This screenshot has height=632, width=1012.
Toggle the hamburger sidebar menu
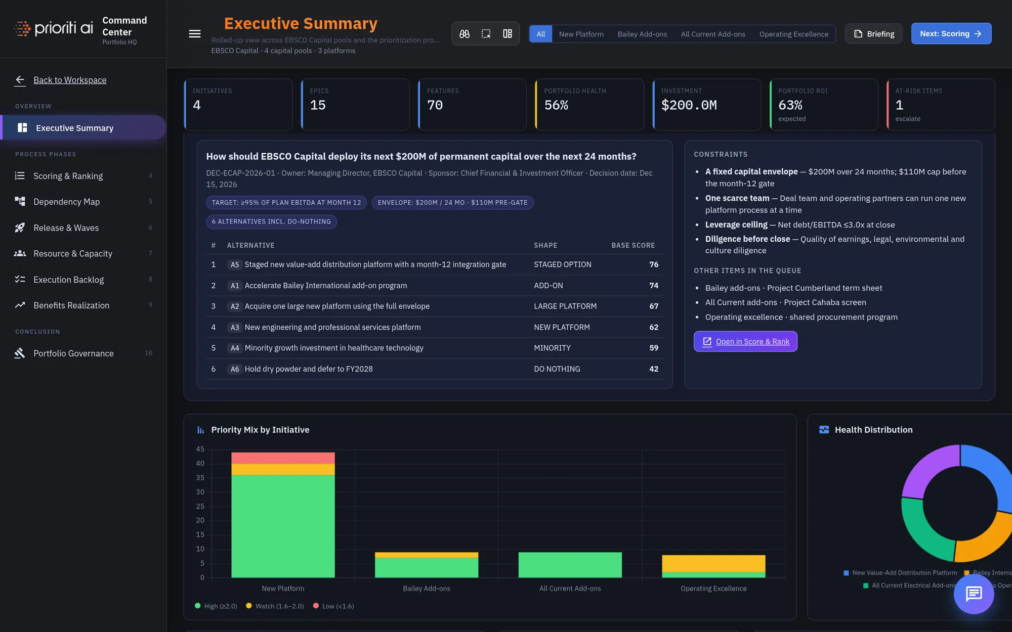click(194, 34)
